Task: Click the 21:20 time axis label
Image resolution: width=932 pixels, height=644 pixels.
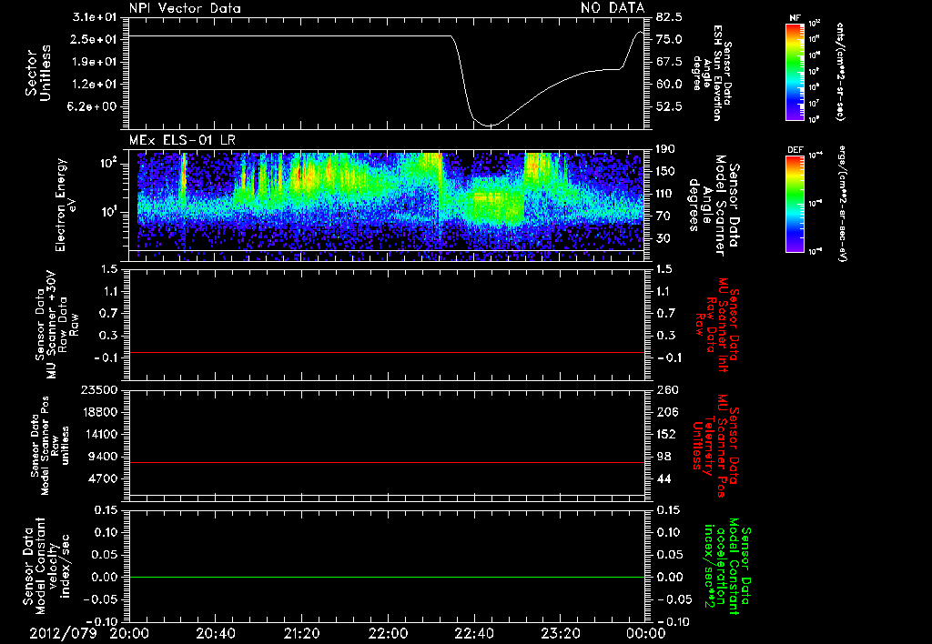Action: click(x=302, y=633)
